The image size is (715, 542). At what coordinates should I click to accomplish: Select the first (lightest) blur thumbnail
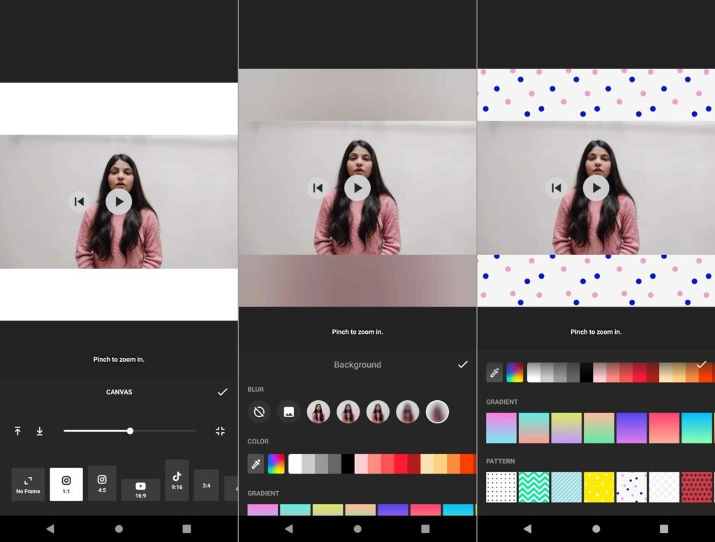pyautogui.click(x=318, y=412)
